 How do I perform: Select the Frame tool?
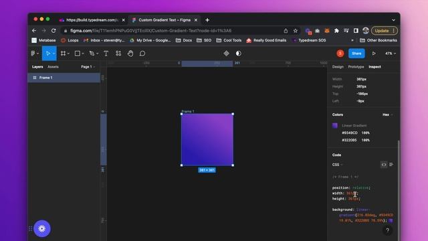[x=63, y=54]
